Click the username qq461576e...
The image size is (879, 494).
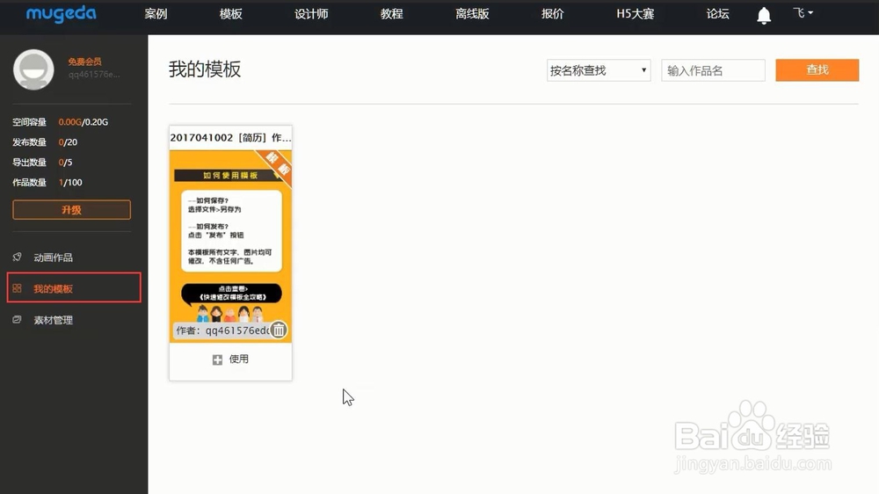click(94, 75)
